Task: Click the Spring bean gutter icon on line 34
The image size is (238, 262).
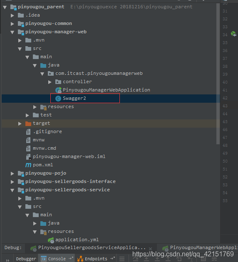Action: point(233,34)
